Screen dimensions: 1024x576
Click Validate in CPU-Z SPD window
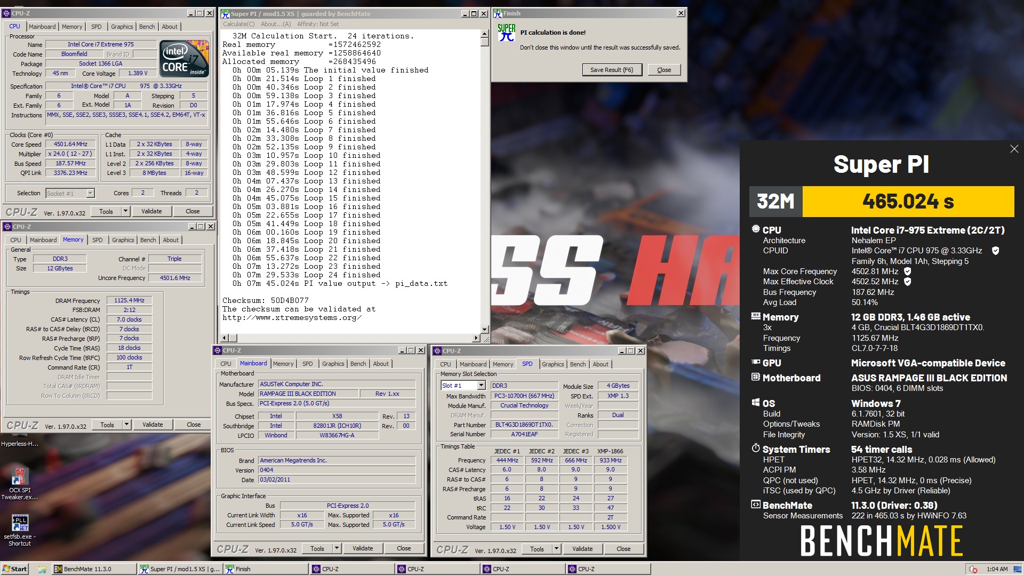(x=582, y=549)
